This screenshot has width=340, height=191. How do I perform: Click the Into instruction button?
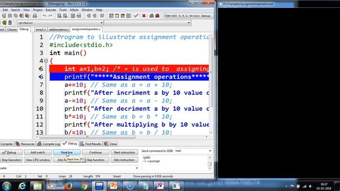(x=124, y=160)
